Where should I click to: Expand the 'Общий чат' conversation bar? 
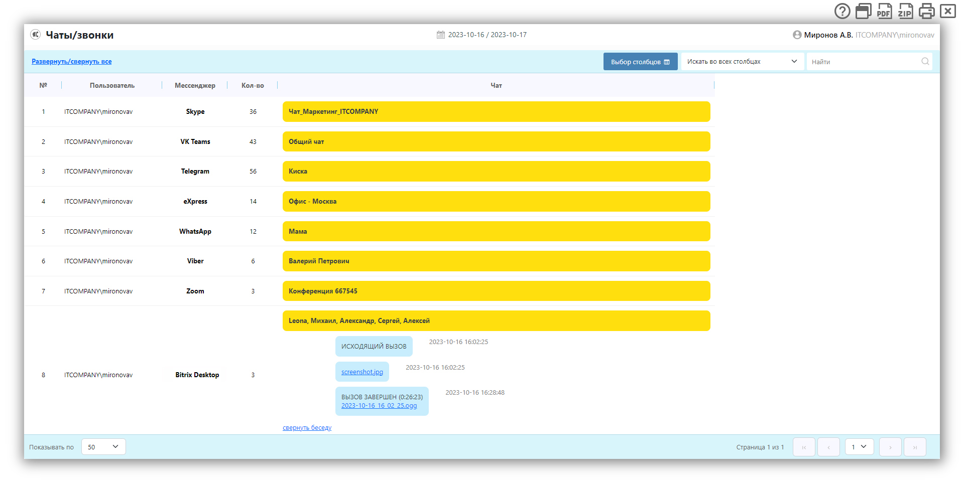(496, 141)
